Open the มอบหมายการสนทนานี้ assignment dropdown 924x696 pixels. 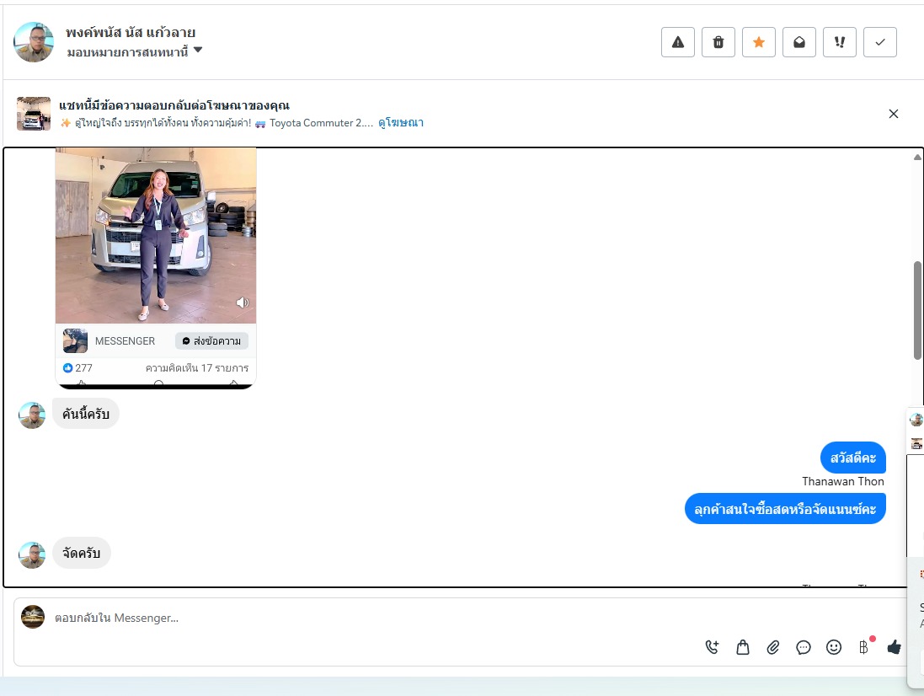coord(135,52)
